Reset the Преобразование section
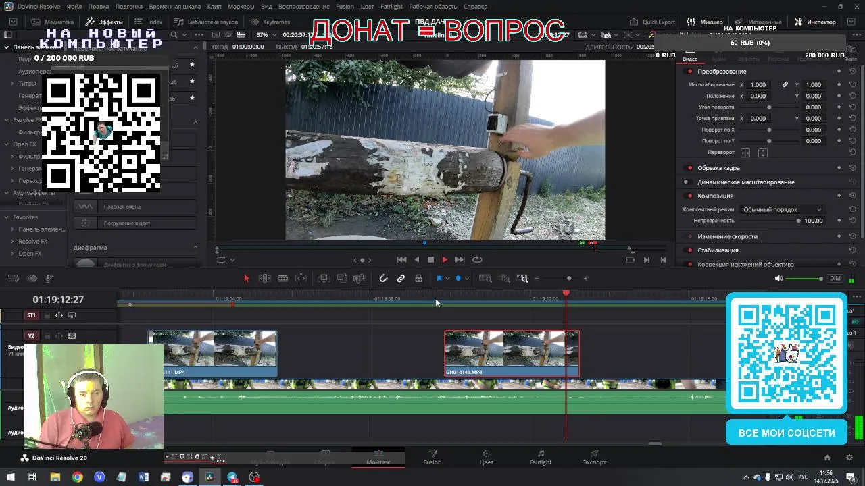This screenshot has height=486, width=865. (853, 72)
